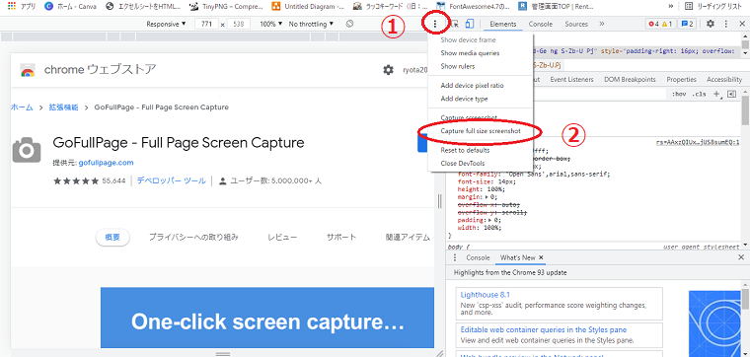The width and height of the screenshot is (750, 357).
Task: Show more DevTools tabs chevron
Action: 602,24
